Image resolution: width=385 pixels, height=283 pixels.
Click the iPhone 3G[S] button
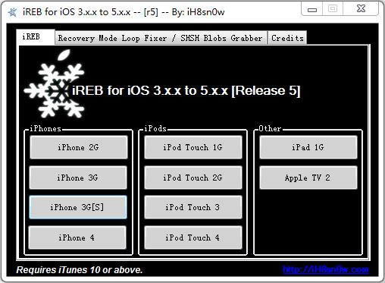coord(78,207)
